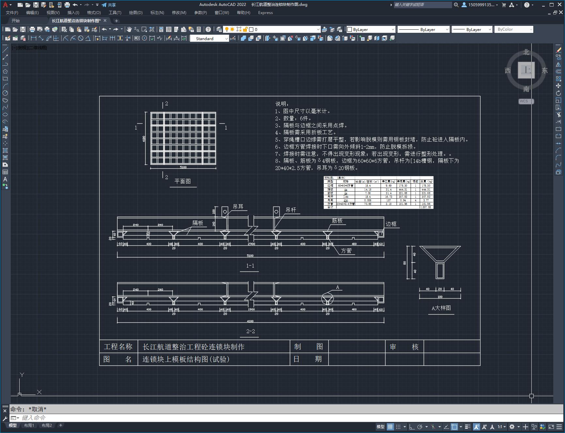Click the 模型 button in the status bar
565x433 pixels.
click(381, 426)
